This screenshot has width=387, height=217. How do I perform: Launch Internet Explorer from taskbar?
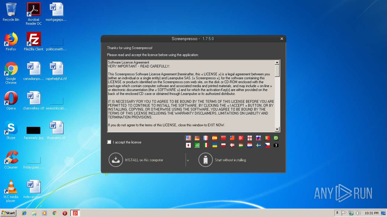pos(24,213)
